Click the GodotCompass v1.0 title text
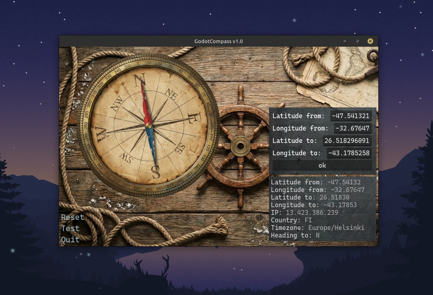433x295 pixels. tap(218, 42)
